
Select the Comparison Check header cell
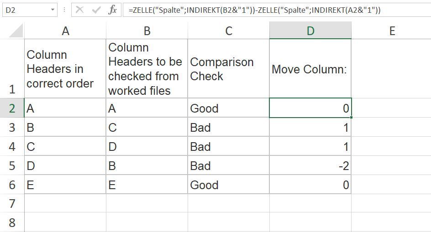tap(229, 69)
